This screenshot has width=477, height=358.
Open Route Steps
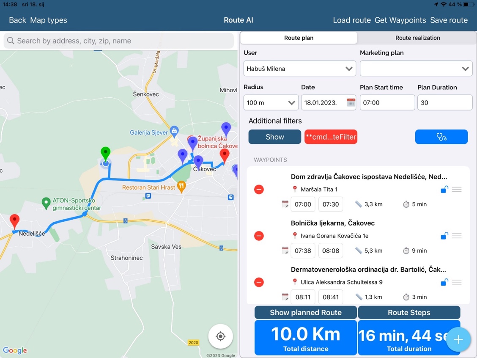(408, 312)
